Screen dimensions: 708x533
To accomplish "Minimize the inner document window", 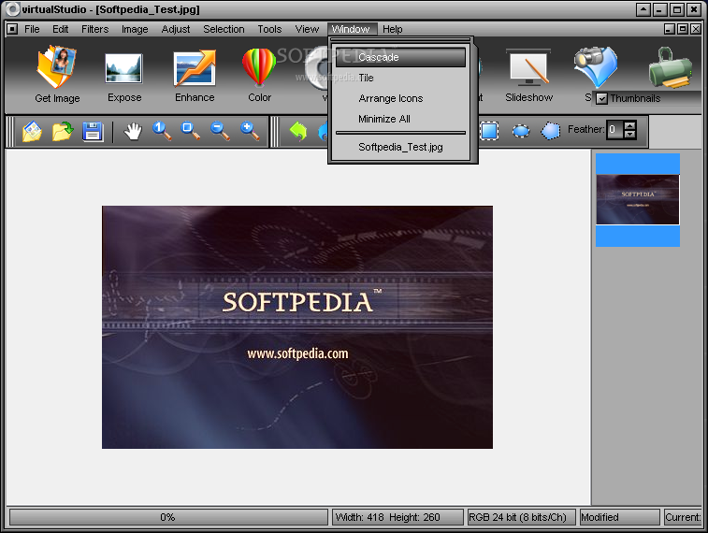I will tap(670, 29).
